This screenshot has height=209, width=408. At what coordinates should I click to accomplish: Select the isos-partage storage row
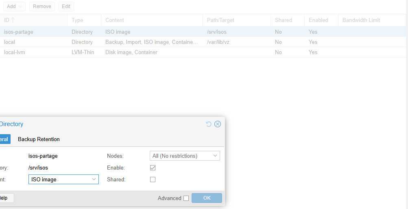203,32
